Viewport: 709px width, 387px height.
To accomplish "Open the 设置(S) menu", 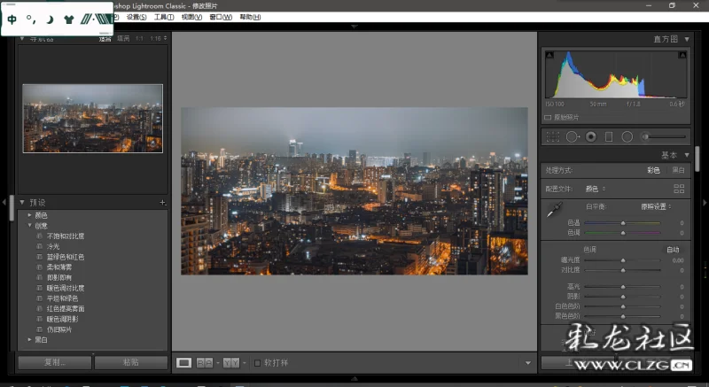I will coord(136,17).
